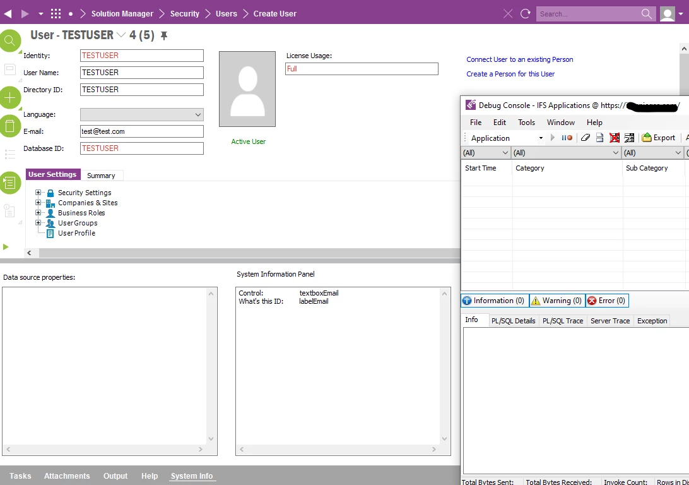Select User Profile tree item
The width and height of the screenshot is (689, 485).
(76, 233)
